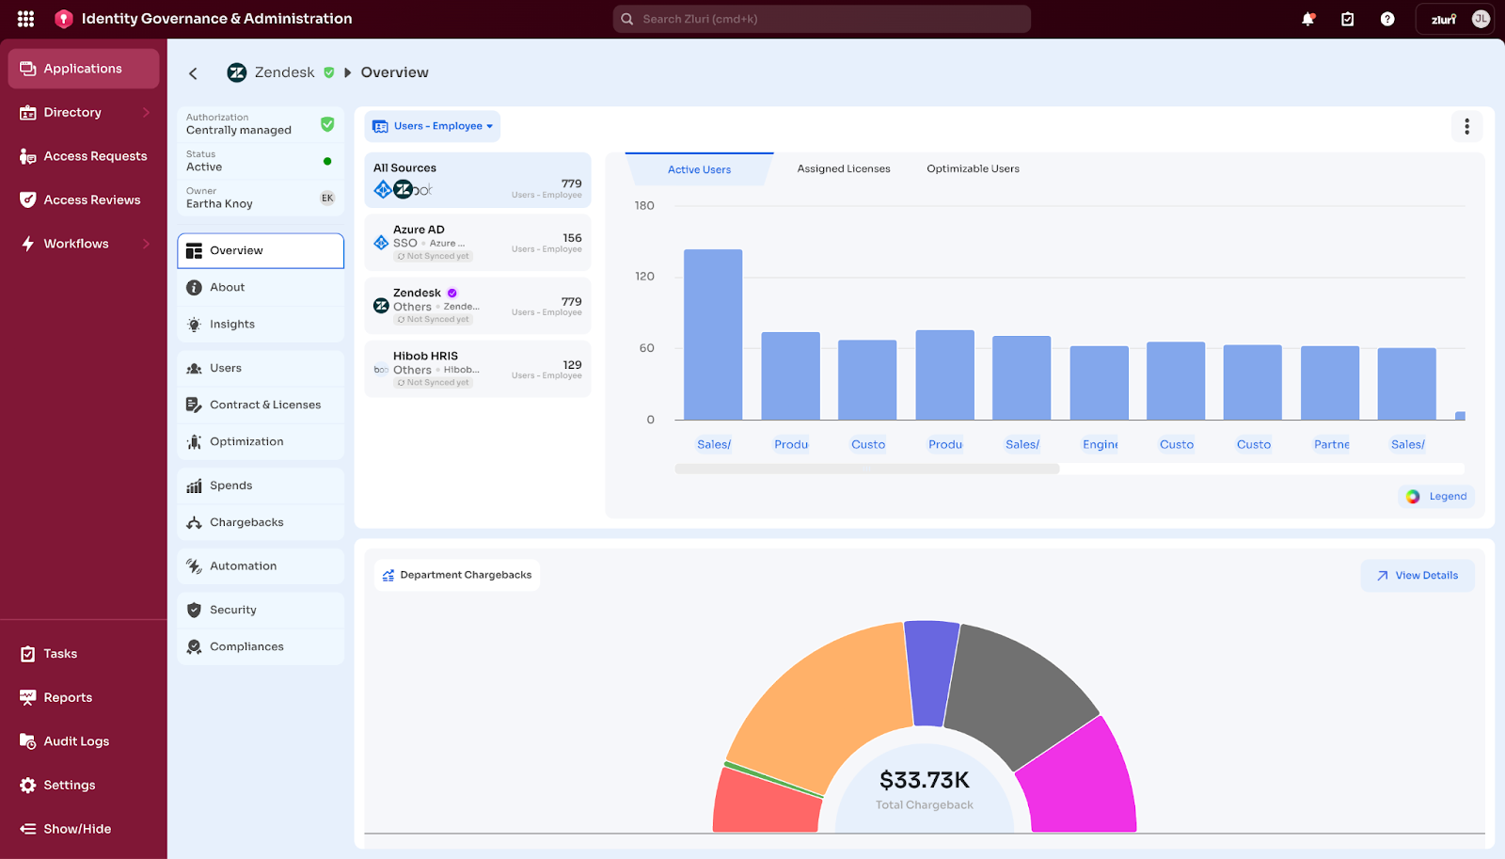Click the notification bell icon
Screen dimensions: 1505x859
tap(1307, 19)
